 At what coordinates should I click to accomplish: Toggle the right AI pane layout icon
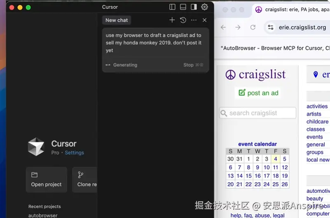194,7
